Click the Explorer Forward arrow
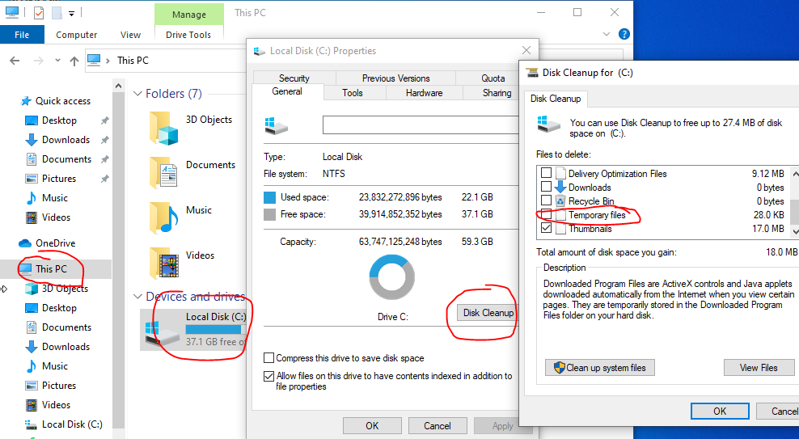799x439 pixels. point(38,61)
